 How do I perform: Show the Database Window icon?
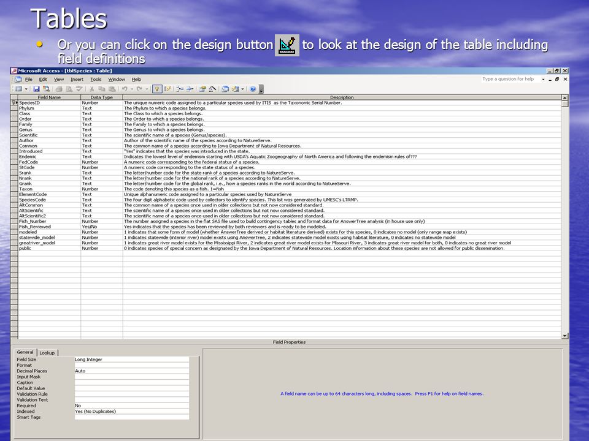pos(225,89)
